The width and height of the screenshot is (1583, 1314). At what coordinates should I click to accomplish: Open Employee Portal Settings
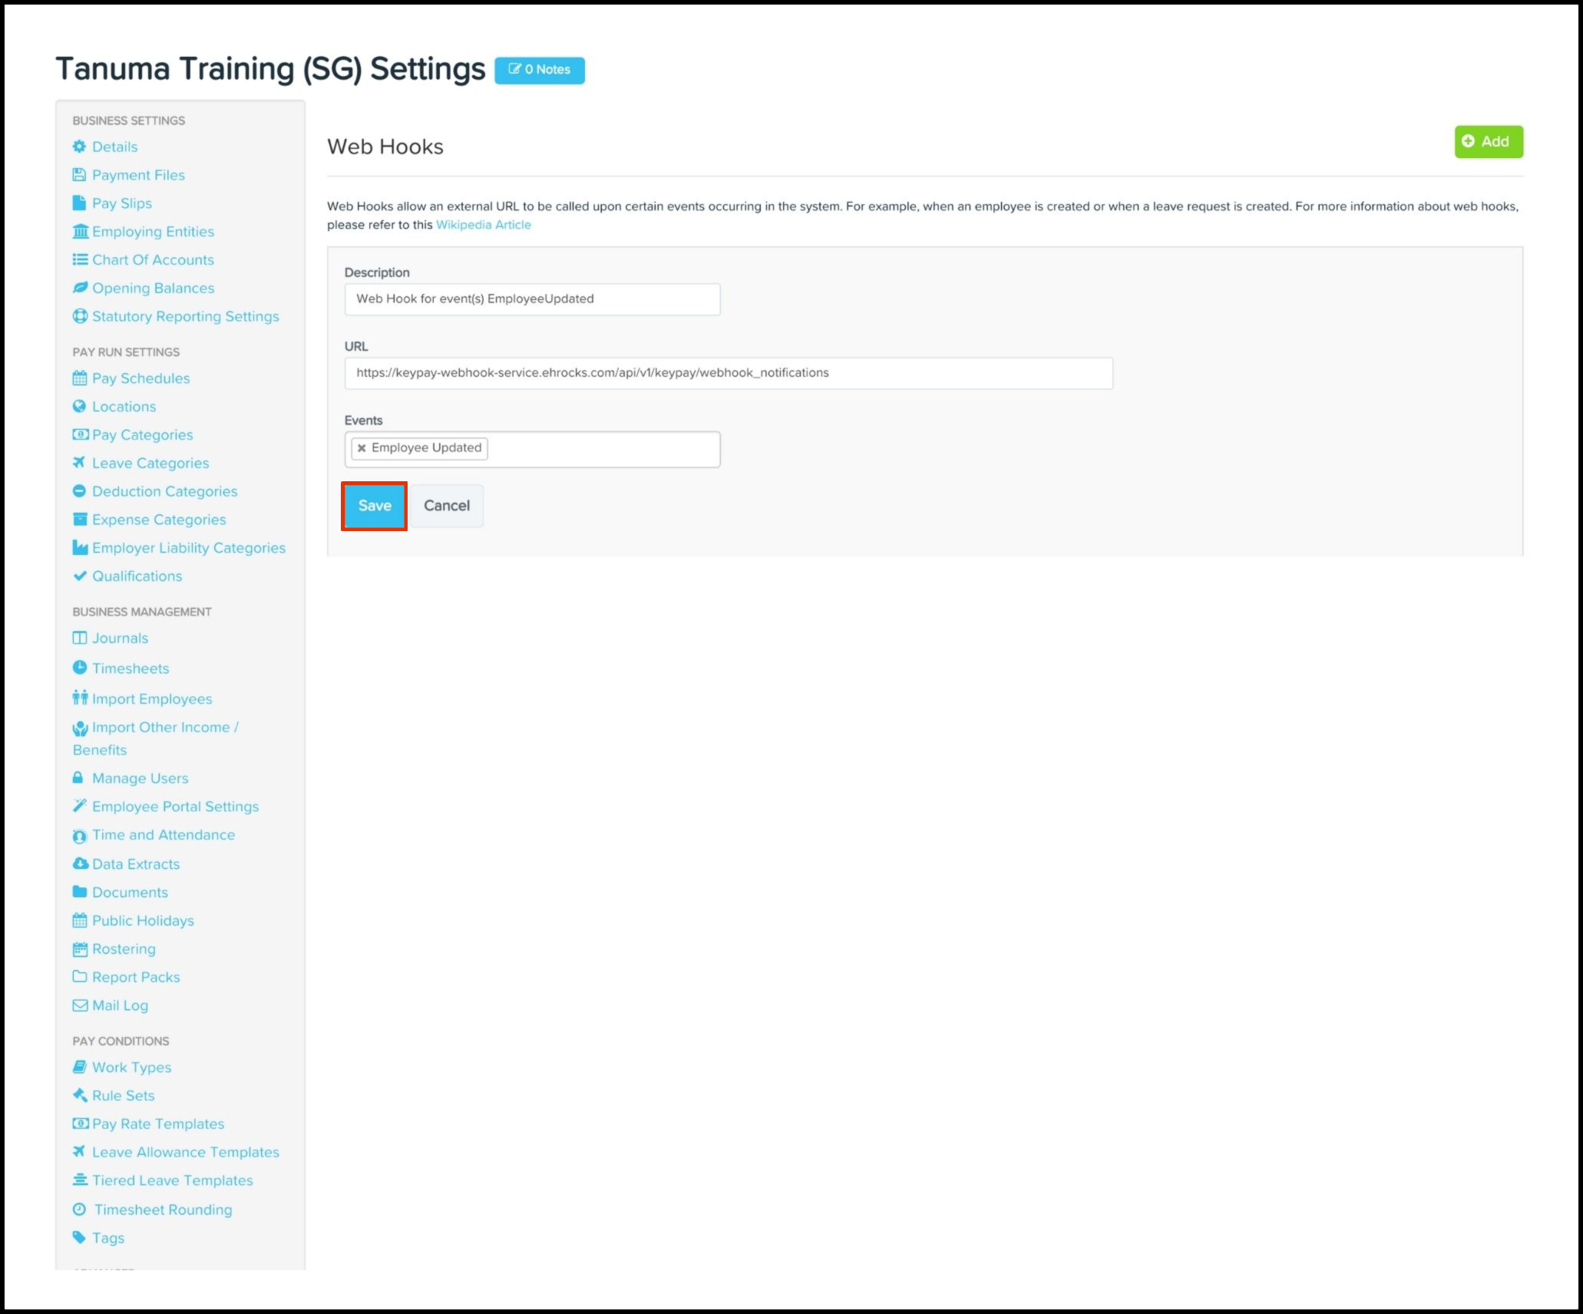174,806
